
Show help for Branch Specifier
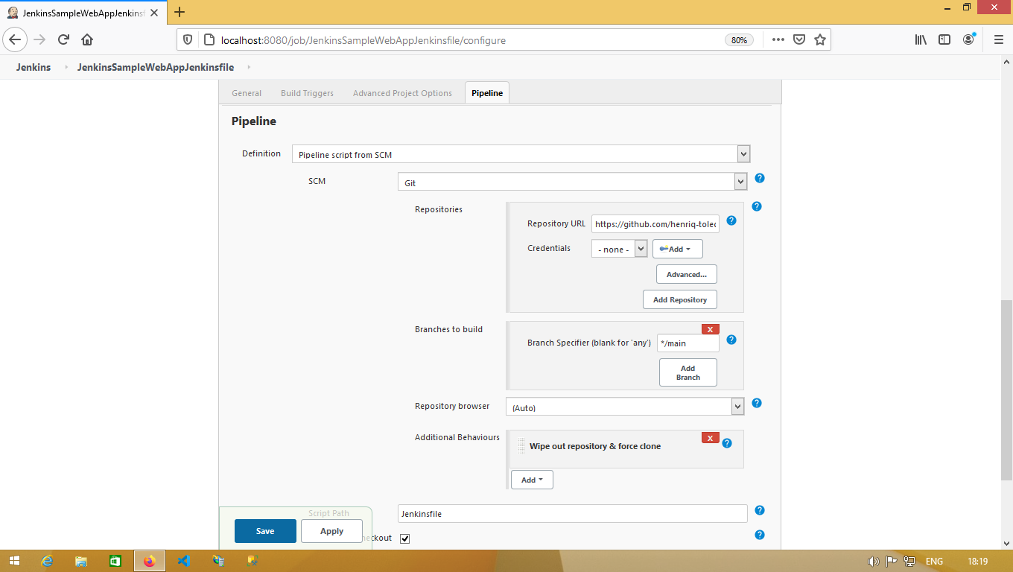point(731,340)
